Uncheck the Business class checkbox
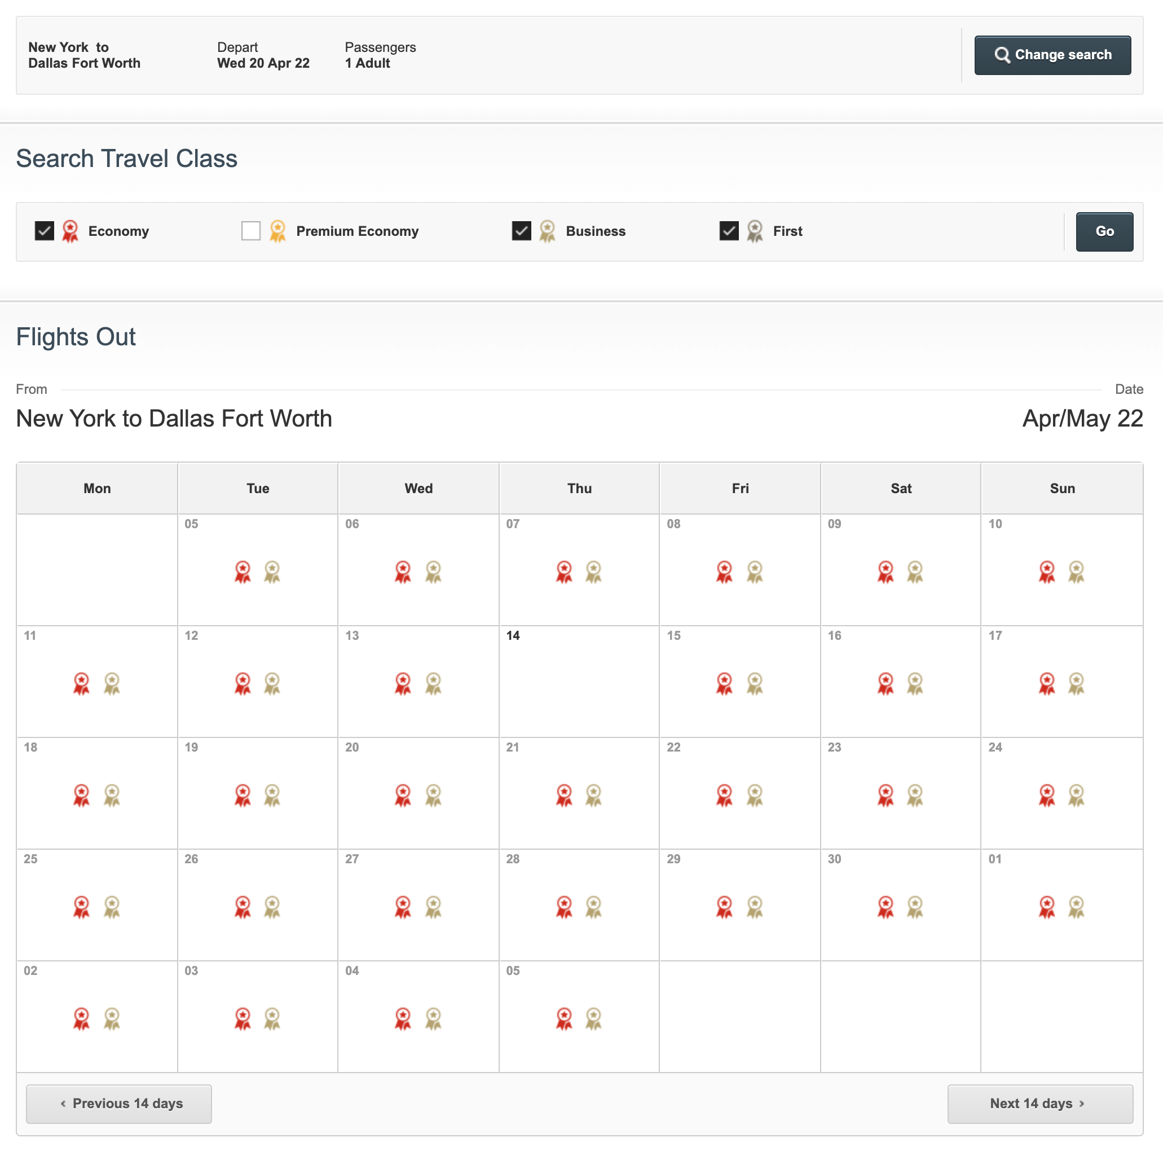Image resolution: width=1163 pixels, height=1151 pixels. (x=521, y=231)
